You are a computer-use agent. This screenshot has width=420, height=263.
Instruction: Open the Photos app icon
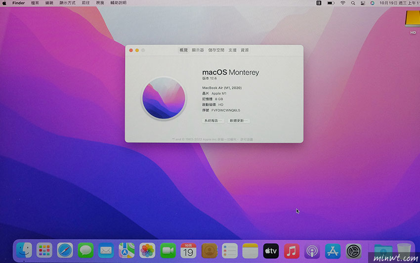[147, 251]
